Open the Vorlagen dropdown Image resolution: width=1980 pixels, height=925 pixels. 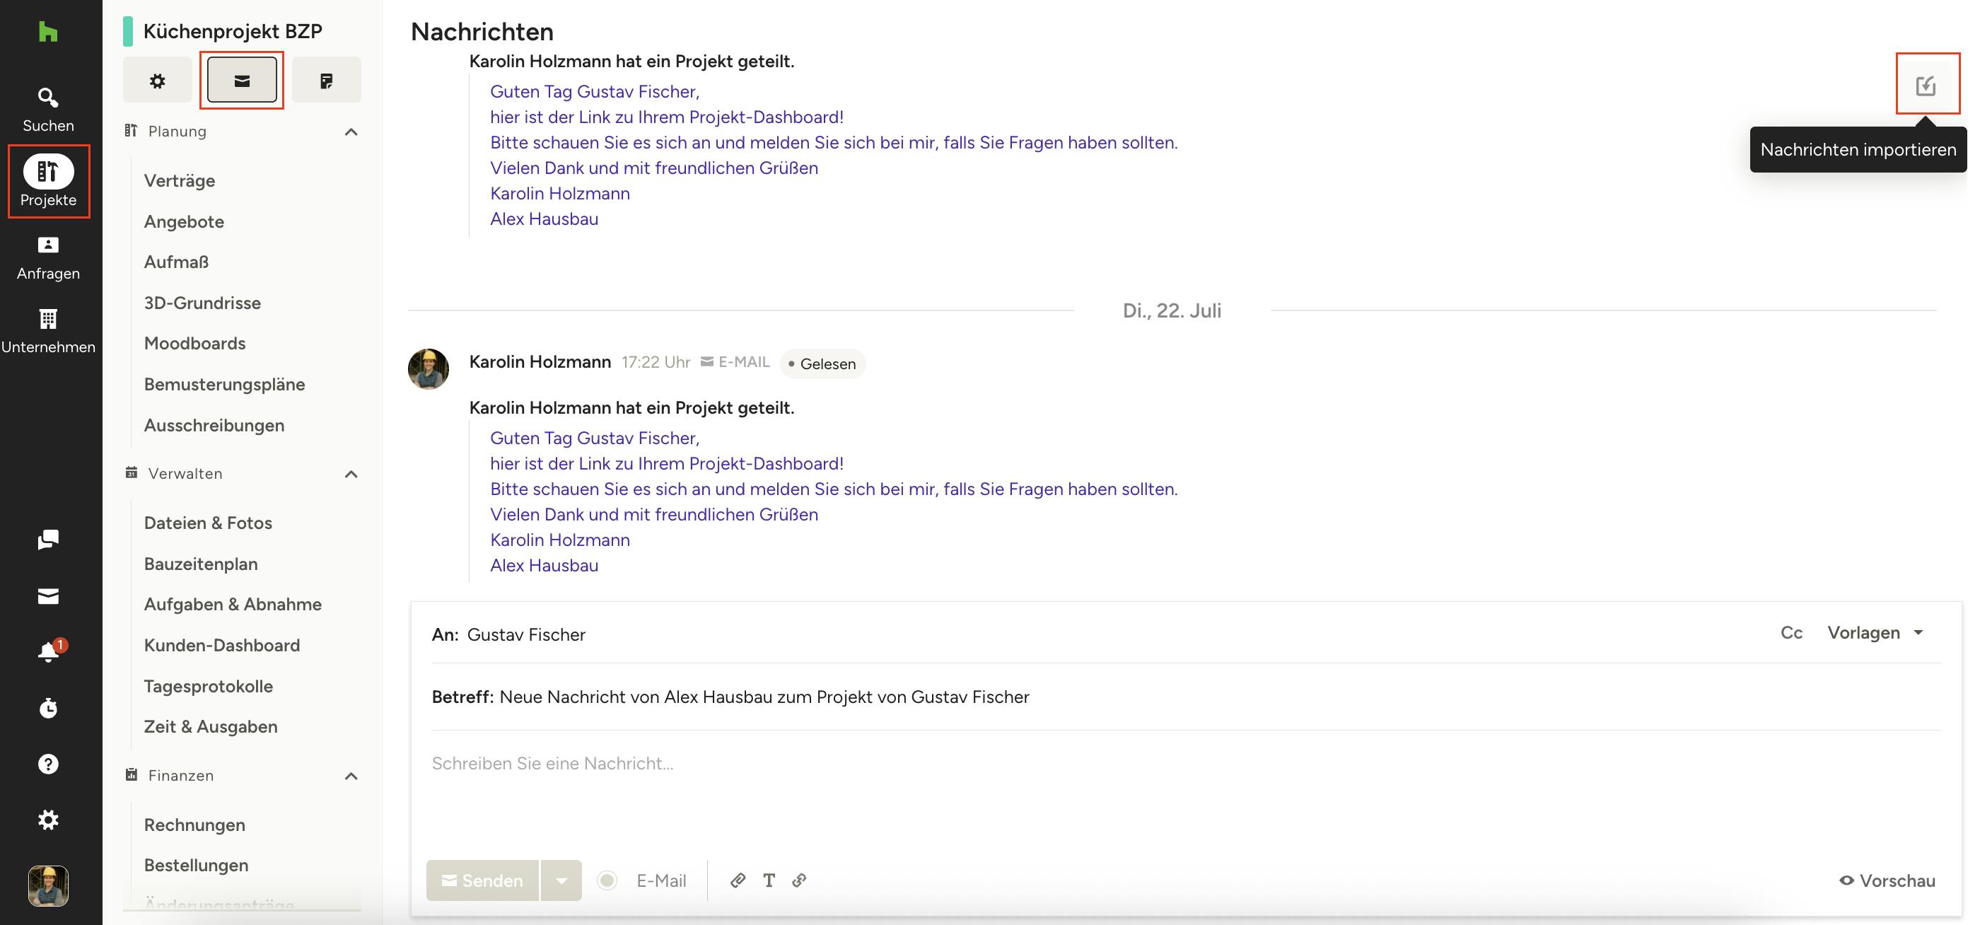click(x=1874, y=633)
